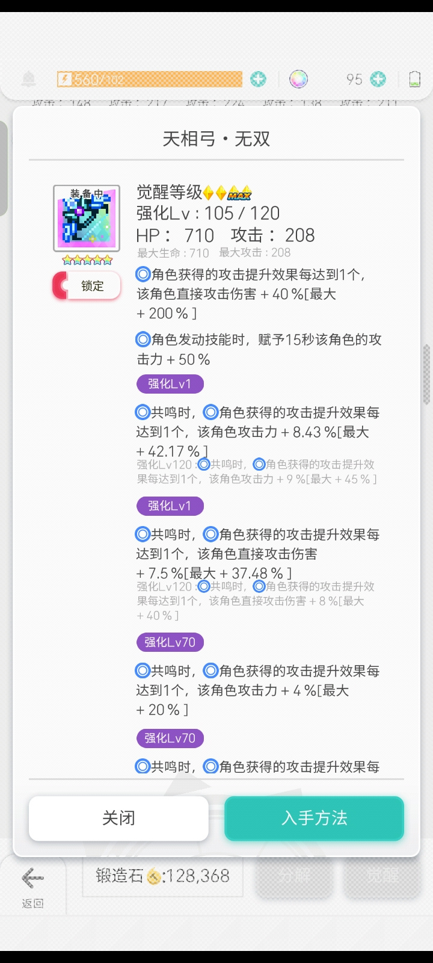Tap the second 强化Lv70 purple tag
The width and height of the screenshot is (433, 963).
coord(170,738)
